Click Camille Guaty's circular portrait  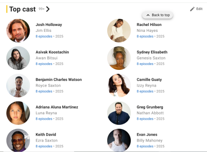click(119, 85)
